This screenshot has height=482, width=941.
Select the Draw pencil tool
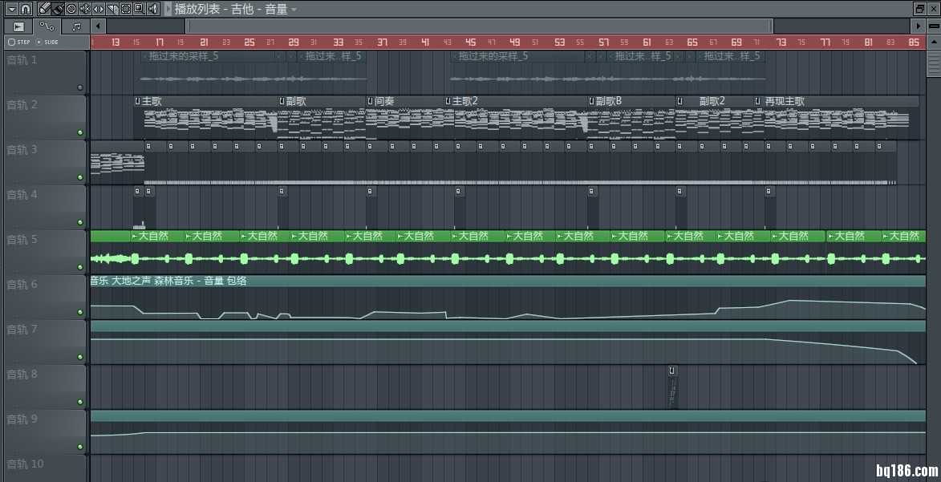coord(45,9)
